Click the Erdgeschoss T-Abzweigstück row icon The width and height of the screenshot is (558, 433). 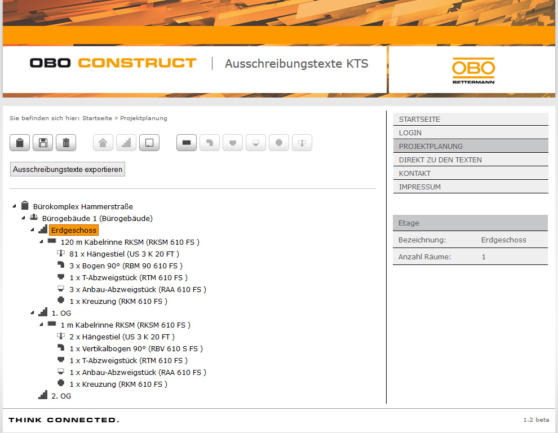point(61,277)
